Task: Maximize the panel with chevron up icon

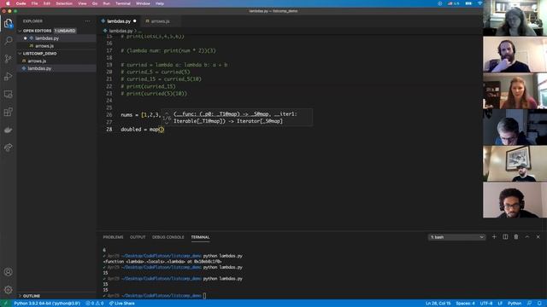Action: (x=527, y=237)
